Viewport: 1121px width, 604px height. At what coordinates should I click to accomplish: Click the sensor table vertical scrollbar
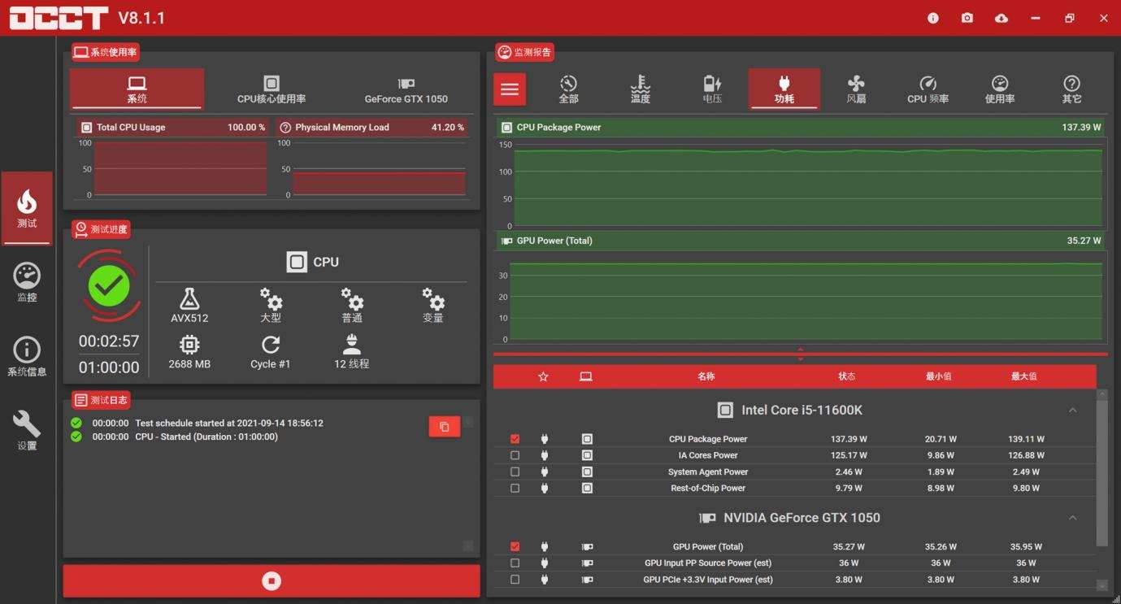1102,472
